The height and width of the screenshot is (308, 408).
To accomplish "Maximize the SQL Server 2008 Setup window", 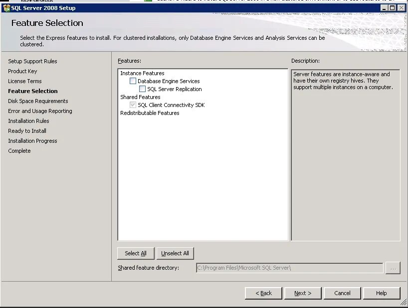I will pos(393,8).
